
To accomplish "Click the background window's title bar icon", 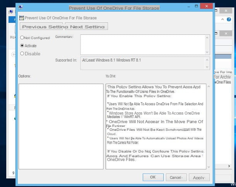I will [x=11, y=12].
